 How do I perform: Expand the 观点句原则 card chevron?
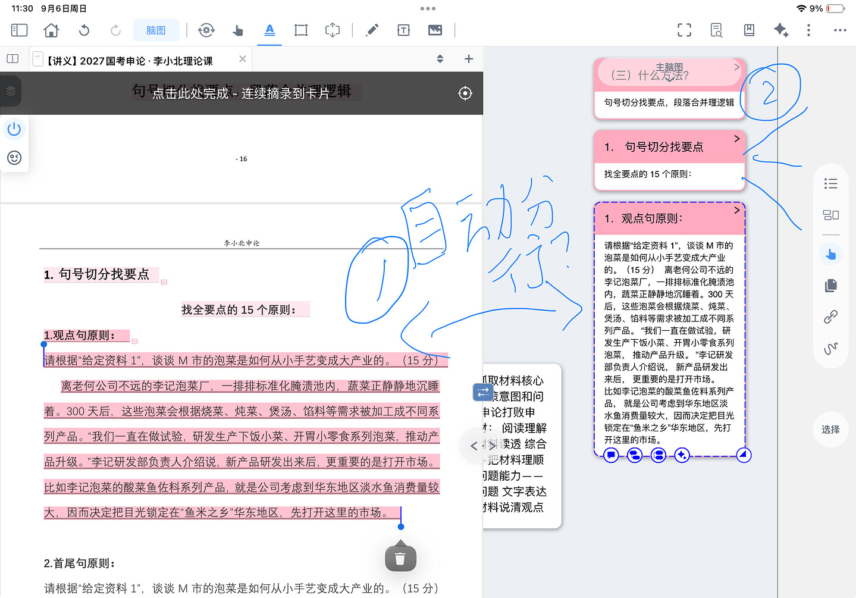737,210
